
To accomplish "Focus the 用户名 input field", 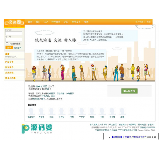I will (14, 33).
